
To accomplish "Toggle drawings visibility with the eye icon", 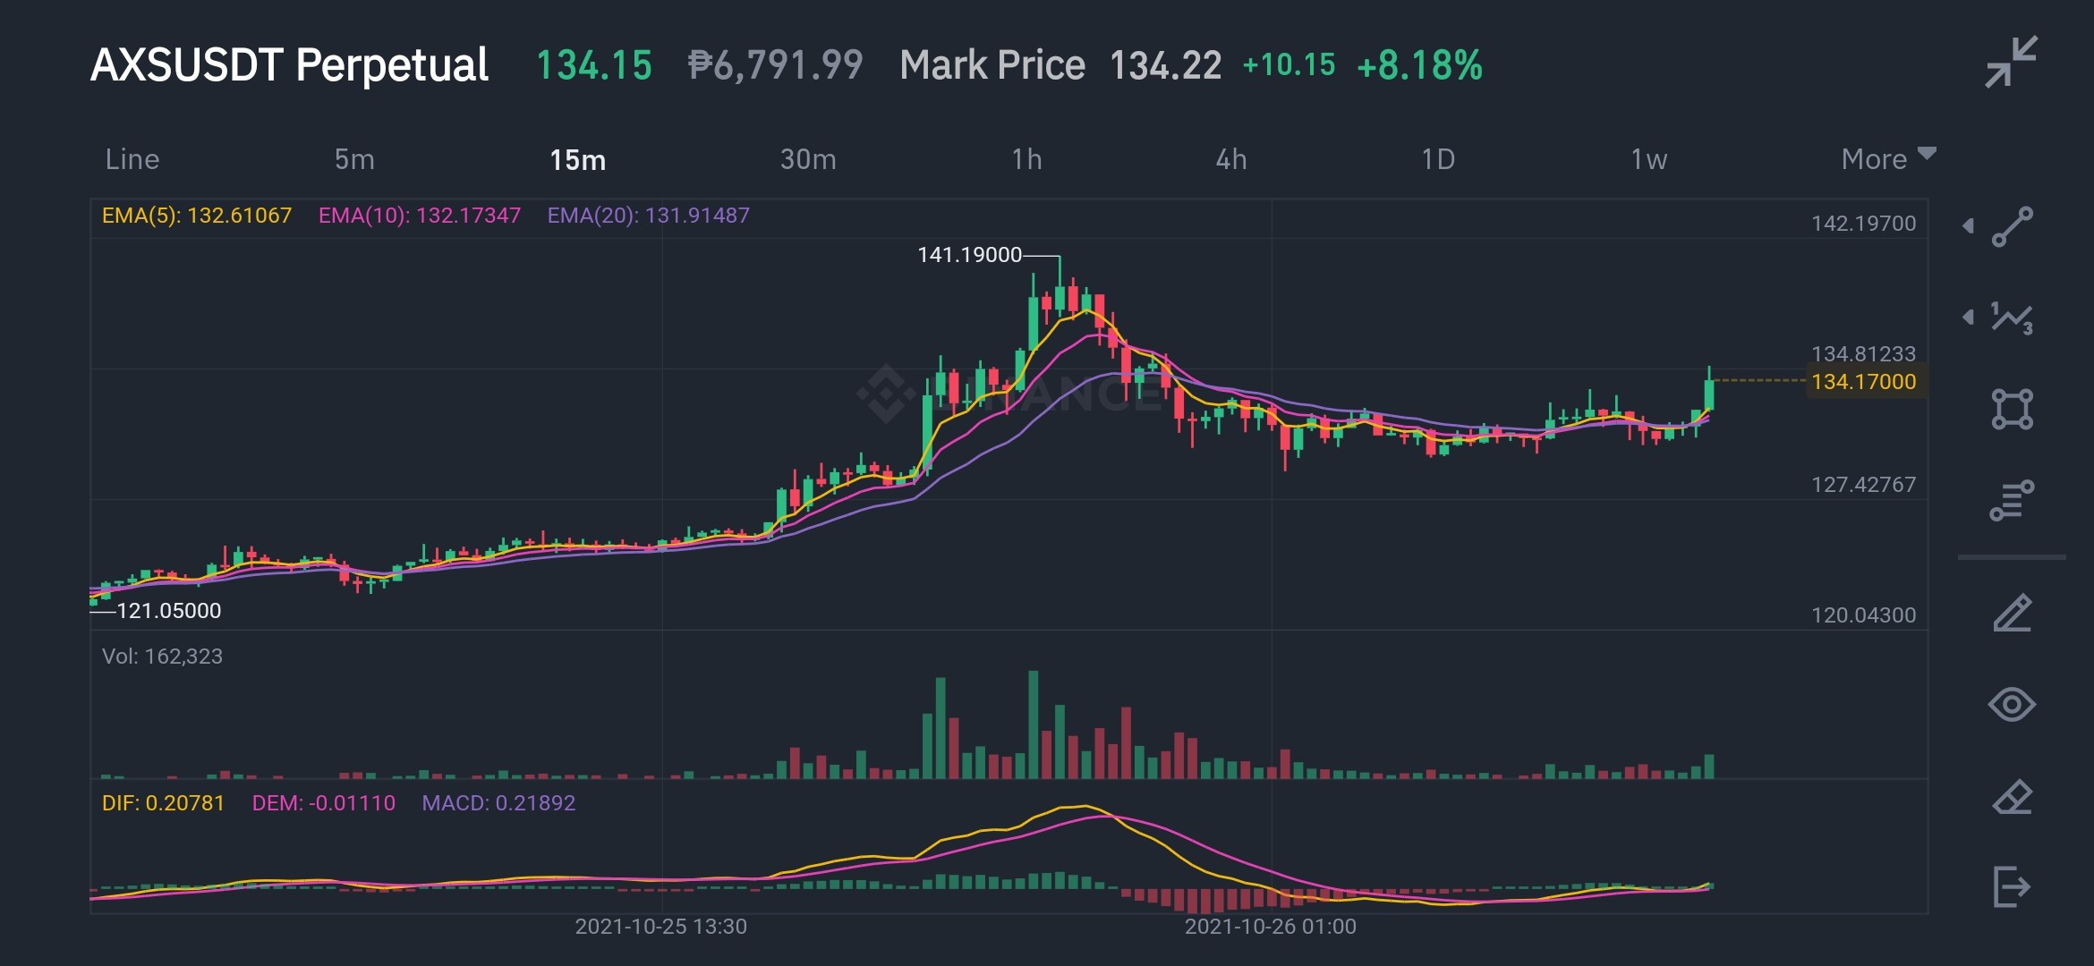I will [2012, 705].
